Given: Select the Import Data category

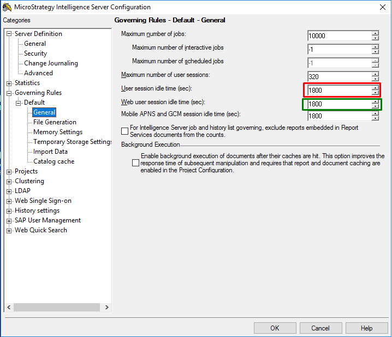Looking at the screenshot, I should coord(50,152).
